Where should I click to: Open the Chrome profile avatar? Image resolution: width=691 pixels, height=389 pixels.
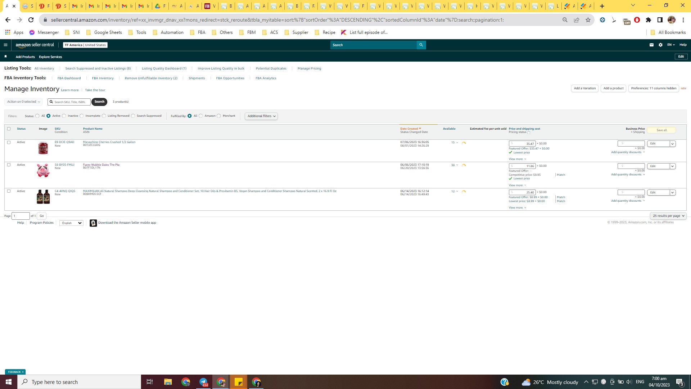pyautogui.click(x=672, y=20)
